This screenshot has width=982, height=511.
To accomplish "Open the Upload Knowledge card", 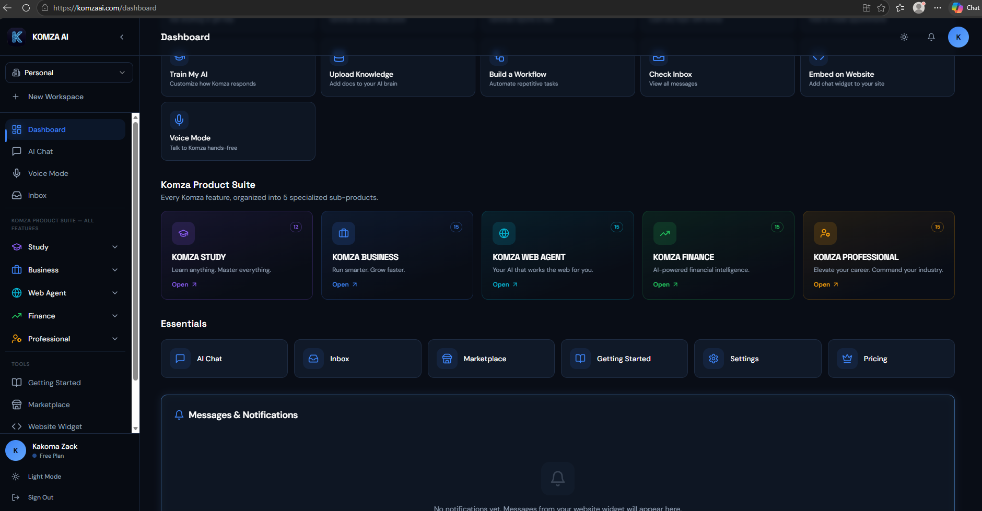I will [x=398, y=76].
